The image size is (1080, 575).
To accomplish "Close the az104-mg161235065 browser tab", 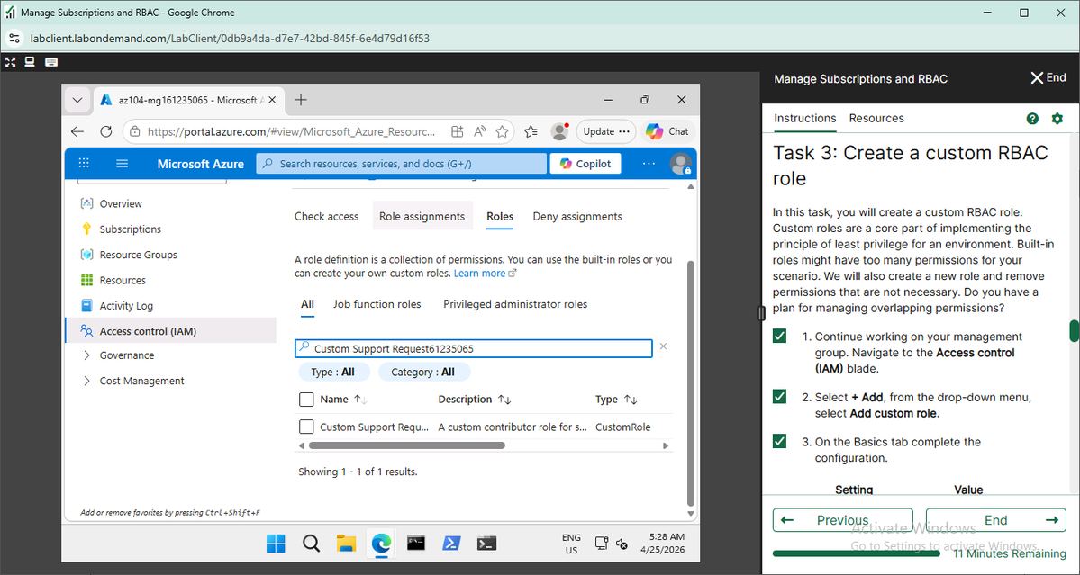I will click(272, 101).
